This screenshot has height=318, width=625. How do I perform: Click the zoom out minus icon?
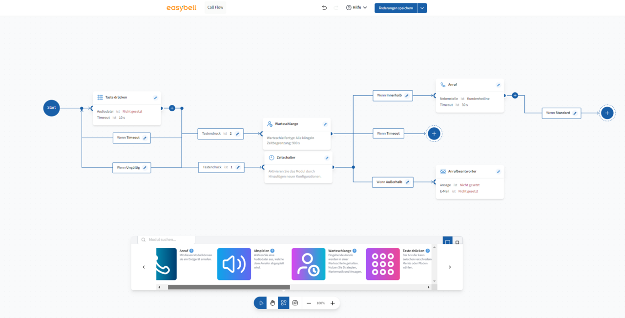point(309,303)
